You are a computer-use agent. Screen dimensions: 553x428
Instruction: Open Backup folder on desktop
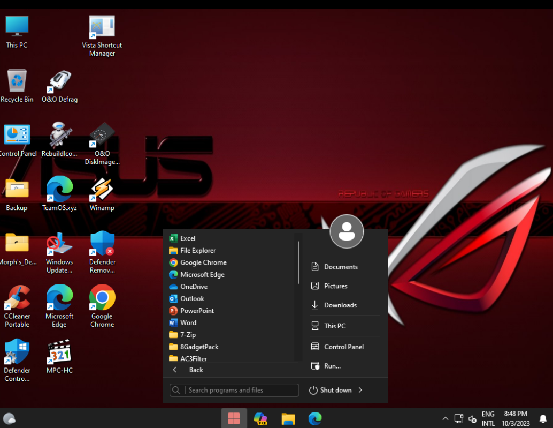click(x=17, y=194)
